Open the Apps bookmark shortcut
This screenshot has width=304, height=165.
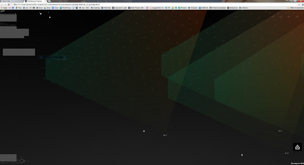click(x=4, y=8)
